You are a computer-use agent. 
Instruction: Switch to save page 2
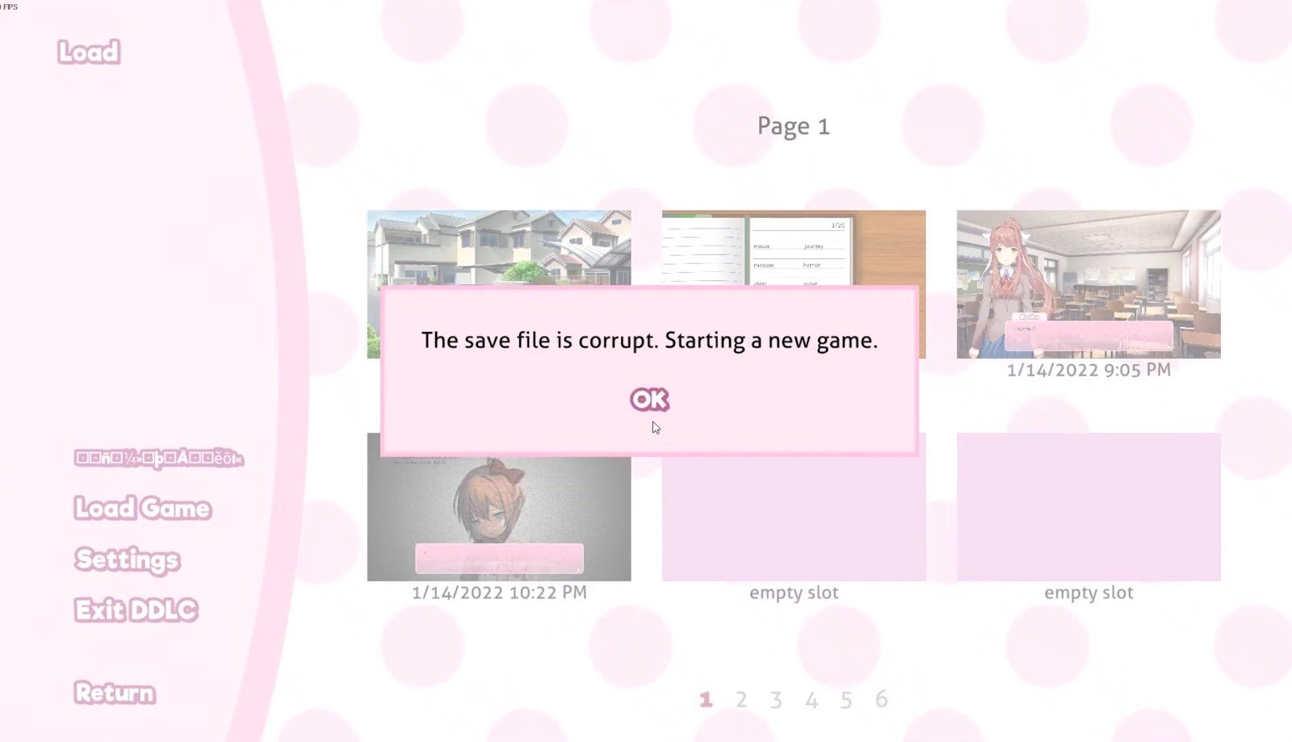[x=741, y=700]
